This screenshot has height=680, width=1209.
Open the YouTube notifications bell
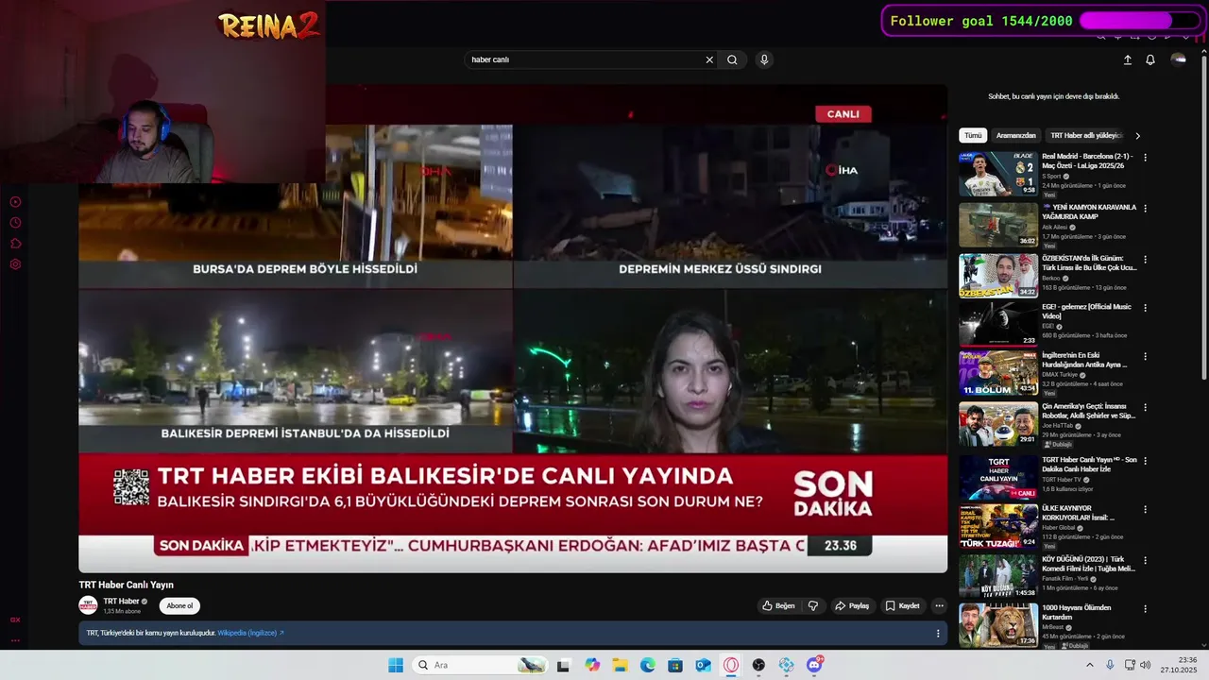[x=1150, y=59]
